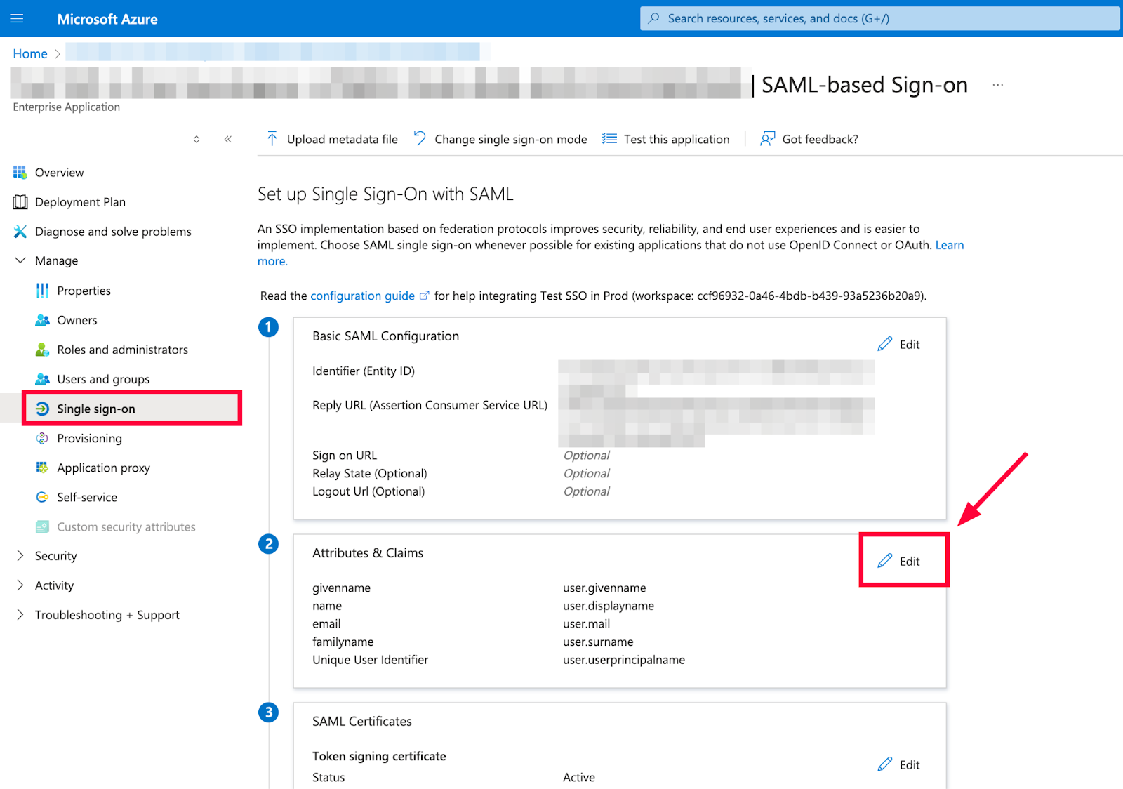Open the hamburger portal menu
This screenshot has height=789, width=1123.
coord(17,19)
